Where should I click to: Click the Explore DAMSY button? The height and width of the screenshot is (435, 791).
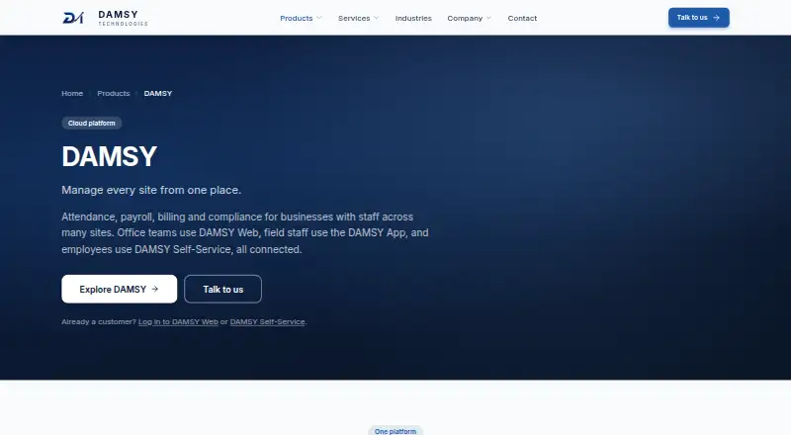coord(119,289)
